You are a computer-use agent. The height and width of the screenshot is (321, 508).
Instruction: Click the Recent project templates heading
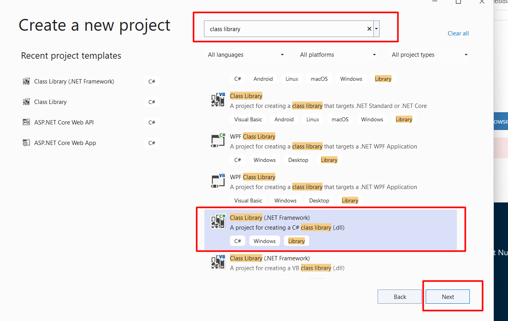tap(71, 56)
